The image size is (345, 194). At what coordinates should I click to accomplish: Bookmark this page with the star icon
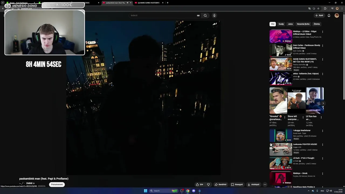(x=318, y=8)
